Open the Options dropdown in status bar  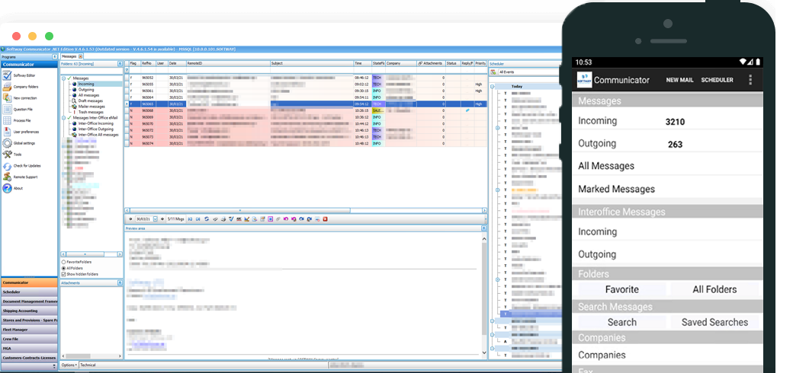[x=69, y=365]
